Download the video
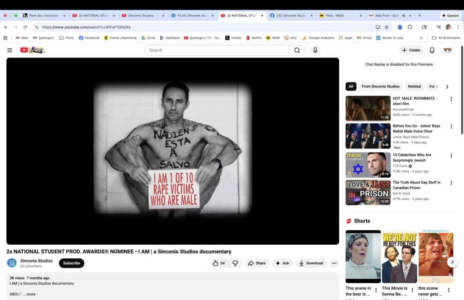 click(311, 263)
